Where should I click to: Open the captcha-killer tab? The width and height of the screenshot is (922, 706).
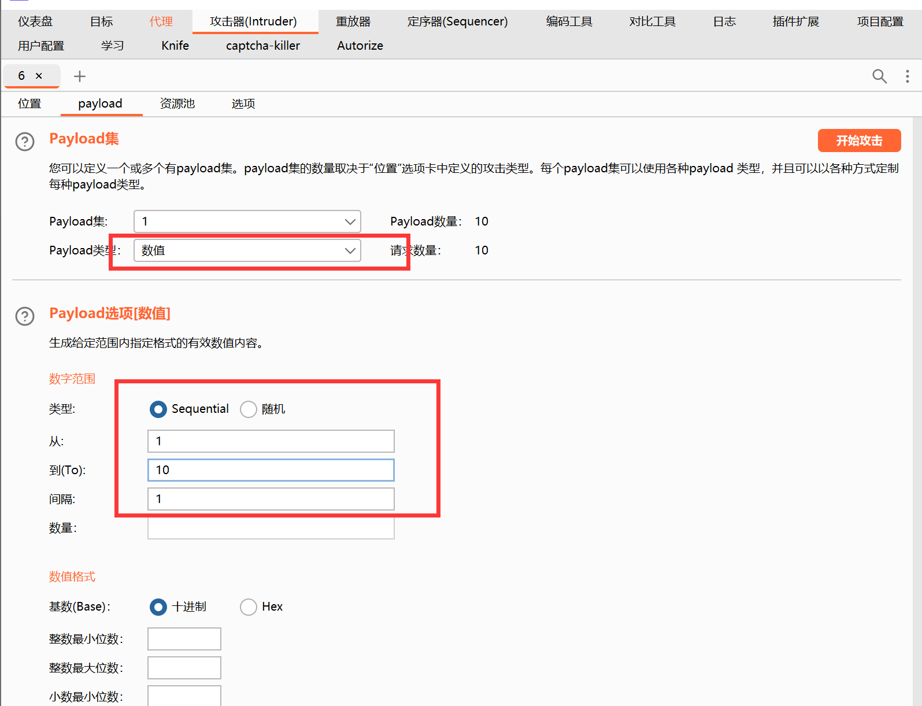pyautogui.click(x=263, y=46)
